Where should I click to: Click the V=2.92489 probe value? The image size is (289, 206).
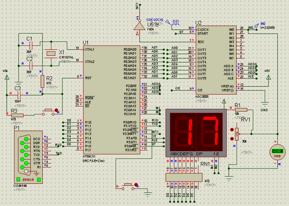click(267, 27)
